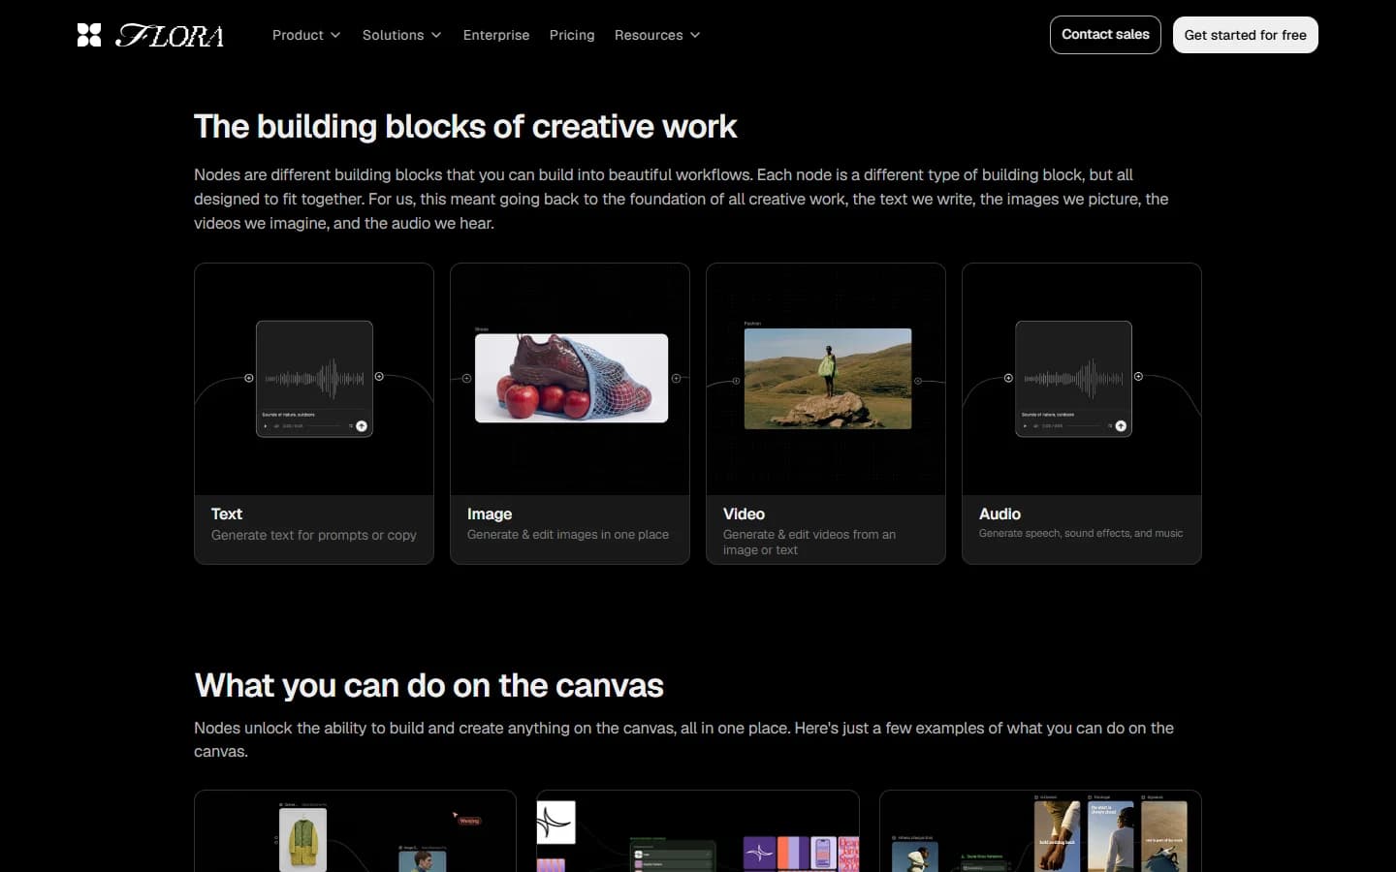Click the person on rock video thumbnail
This screenshot has height=872, width=1396.
tap(828, 379)
